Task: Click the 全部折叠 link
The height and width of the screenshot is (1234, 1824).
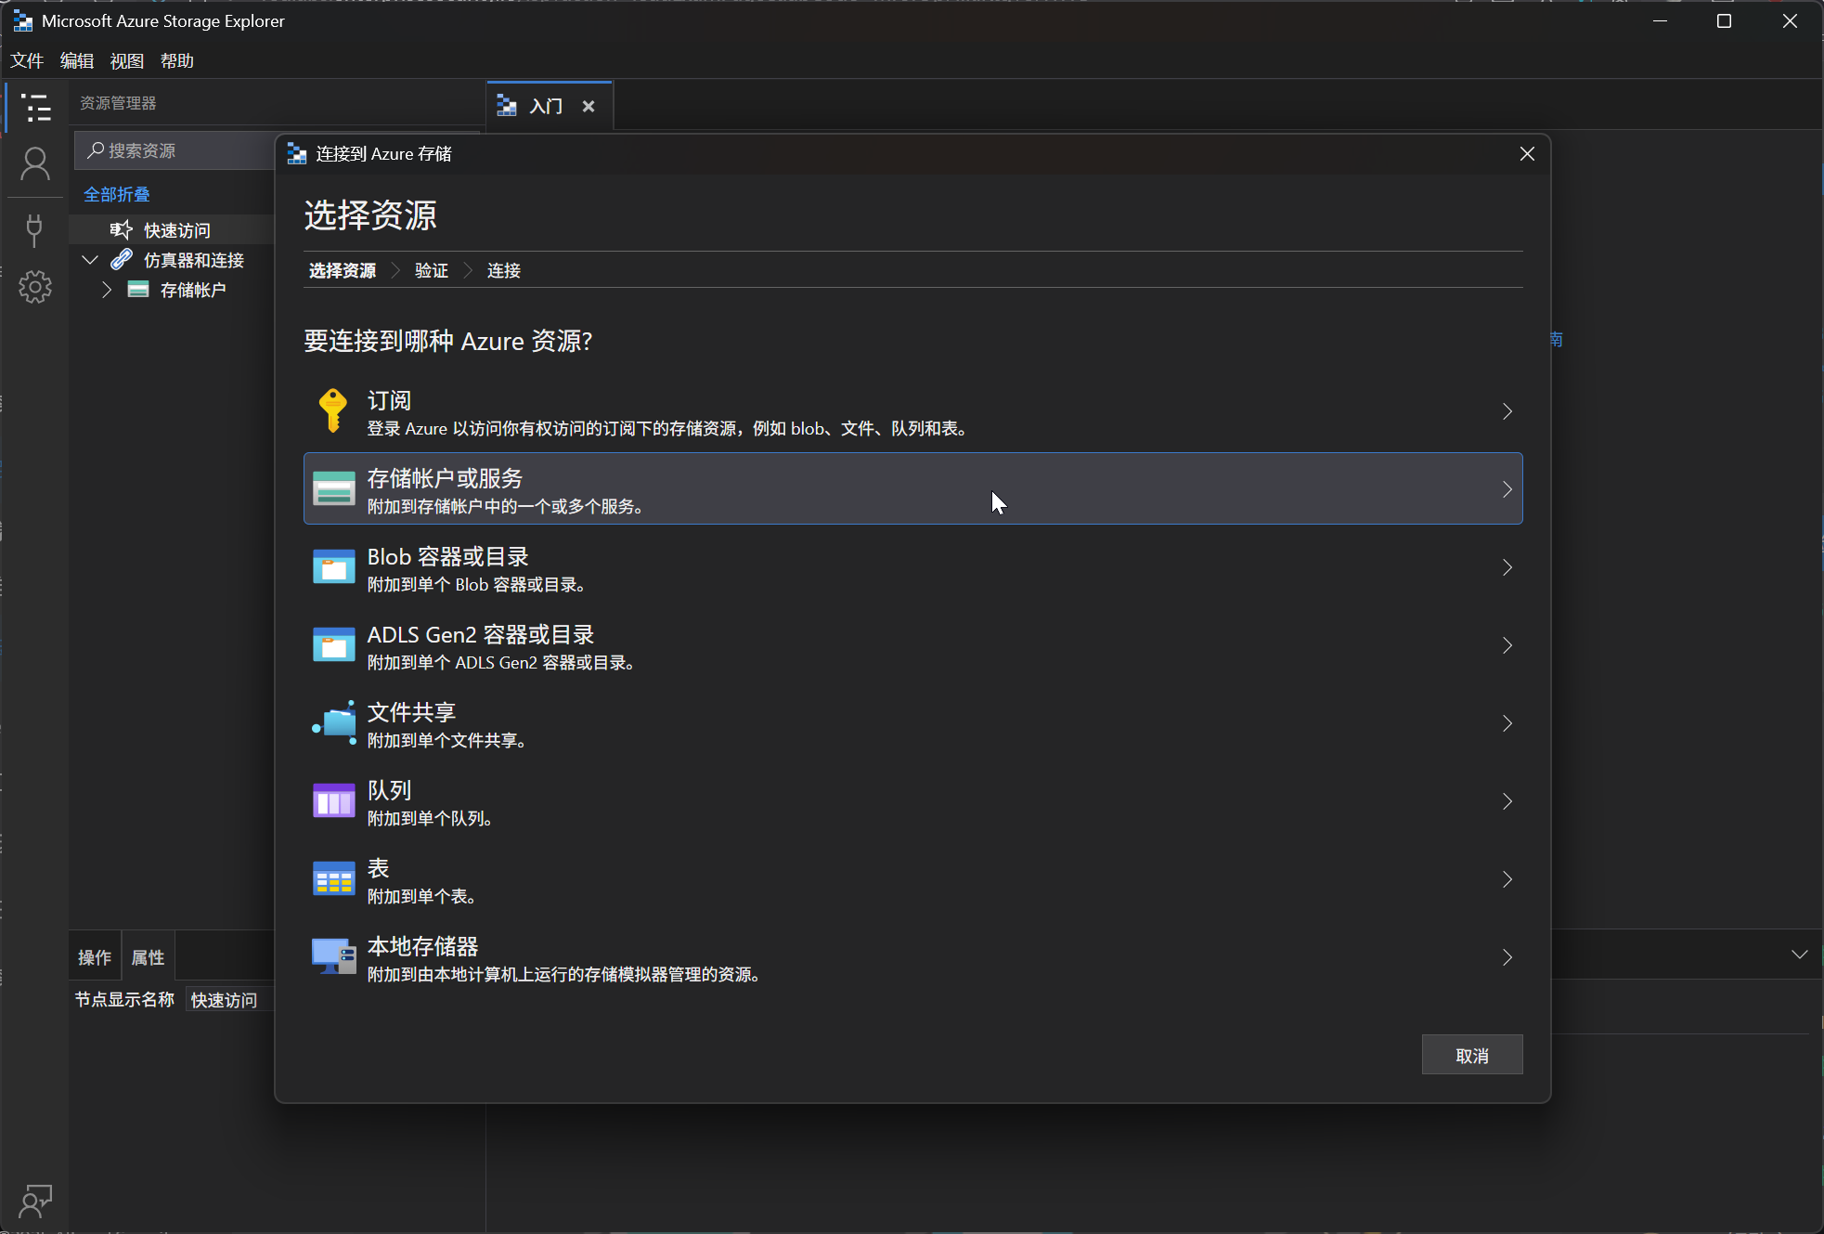Action: pos(117,194)
